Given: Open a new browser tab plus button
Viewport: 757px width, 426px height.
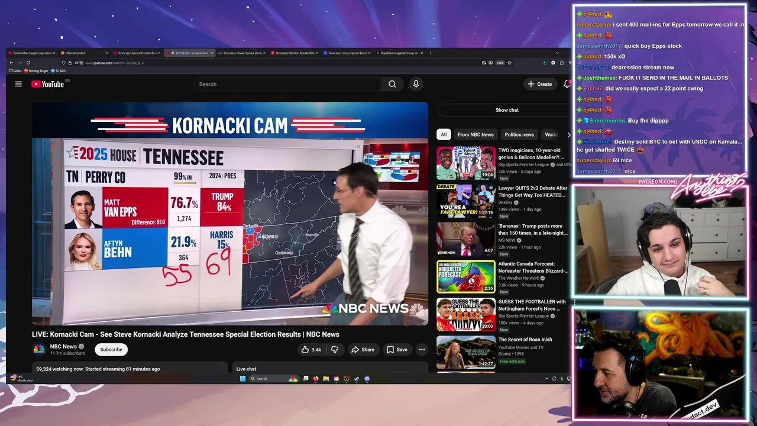Looking at the screenshot, I should click(431, 53).
